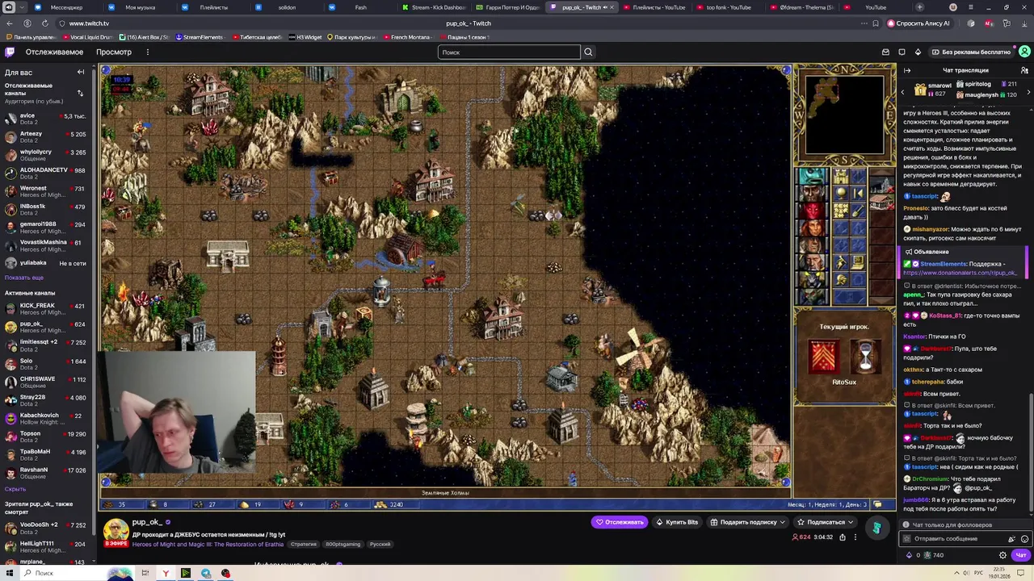This screenshot has width=1034, height=581.
Task: Click the search magnifier button
Action: click(588, 52)
